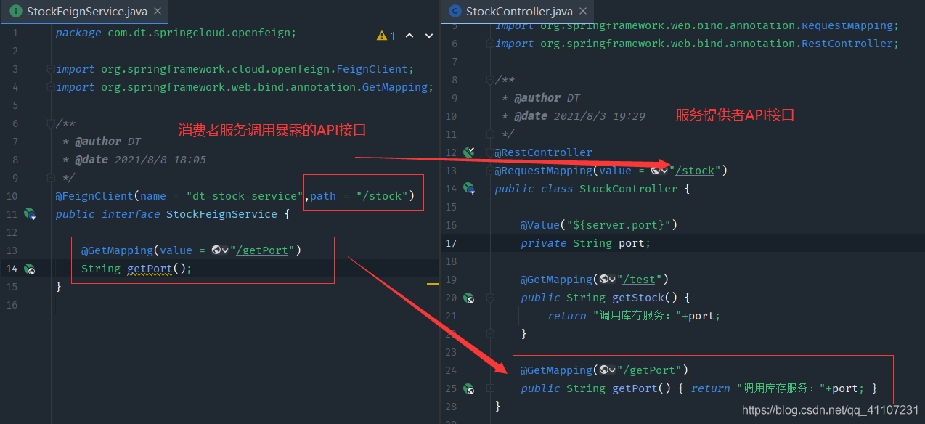The height and width of the screenshot is (424, 925).
Task: Expand the folded getPort method on line 25
Action: [x=490, y=388]
